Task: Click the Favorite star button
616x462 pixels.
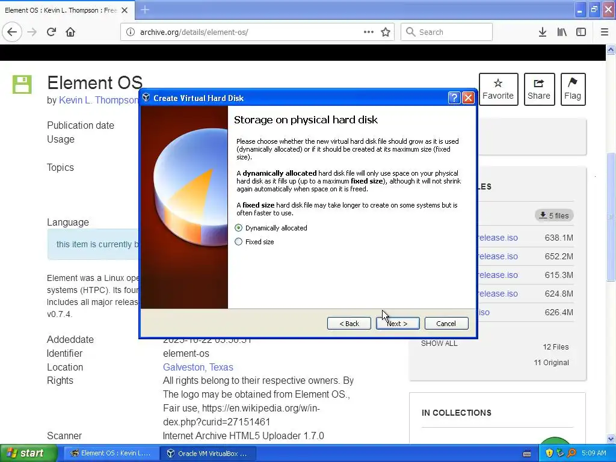Action: 498,89
